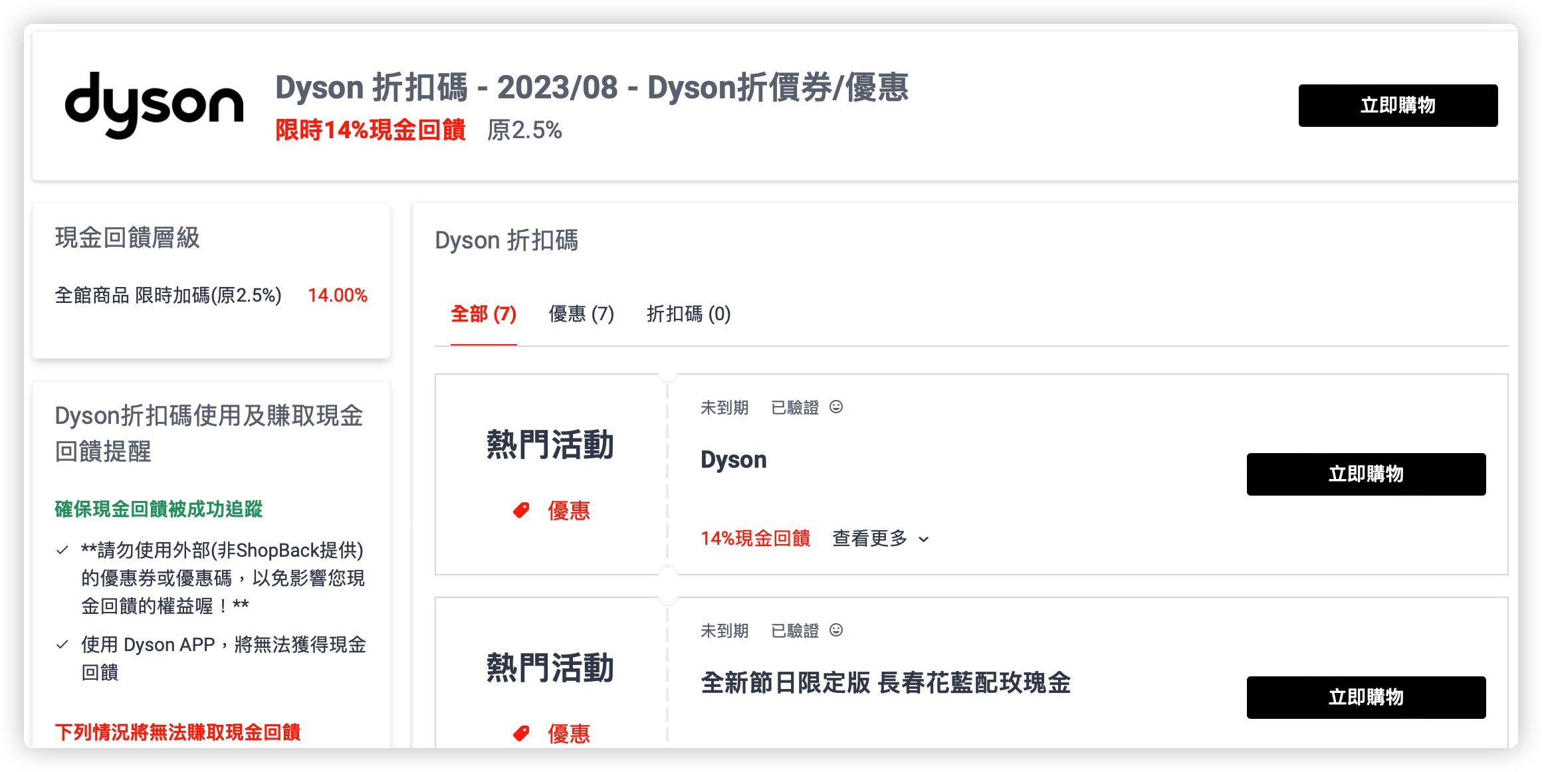This screenshot has height=772, width=1542.
Task: Click the page title Dyson 折扣碼 - 2023/08
Action: [x=592, y=88]
